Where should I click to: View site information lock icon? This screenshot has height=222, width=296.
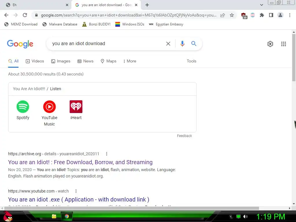click(x=36, y=15)
